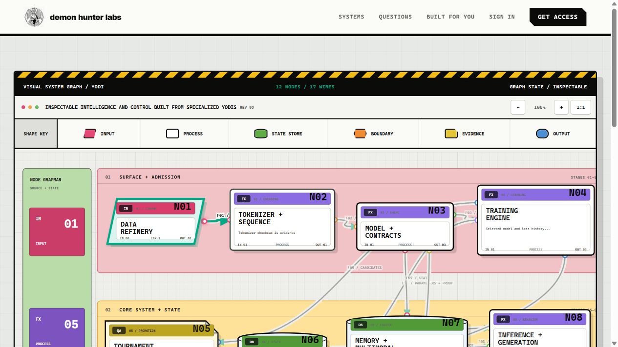Click the scrollbar up arrow
Image resolution: width=618 pixels, height=347 pixels.
click(x=615, y=3)
